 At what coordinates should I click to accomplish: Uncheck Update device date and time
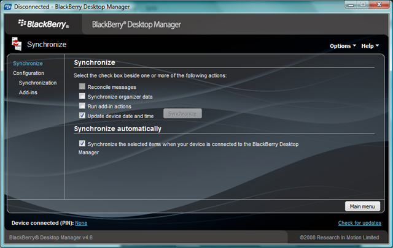(x=82, y=115)
